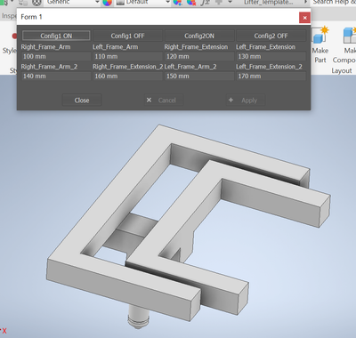Edit the Left_Frame_Extension_2 170 mm field
This screenshot has width=356, height=338.
[271, 76]
